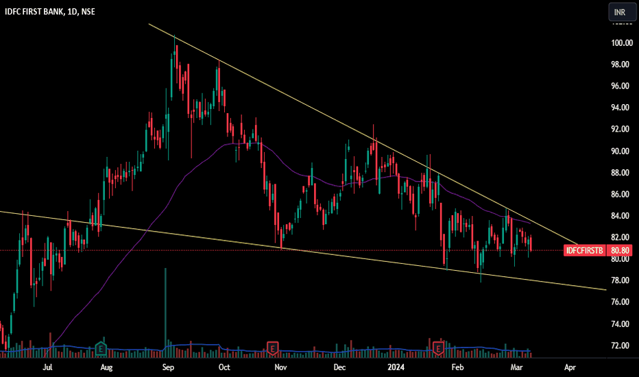The image size is (639, 377).
Task: Click the 92.00 price axis label
Action: (x=620, y=129)
